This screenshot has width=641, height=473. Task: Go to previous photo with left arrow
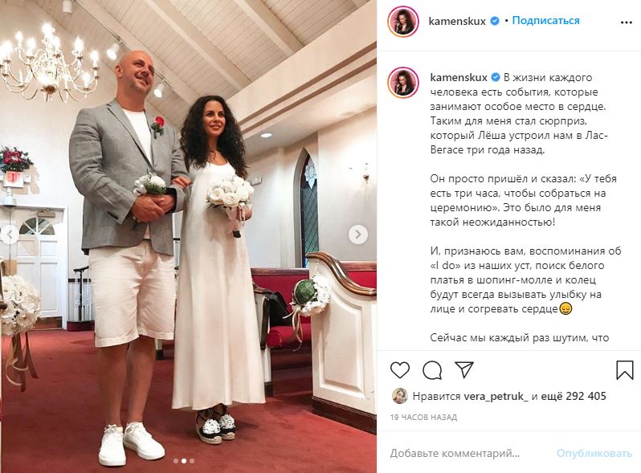coord(9,234)
